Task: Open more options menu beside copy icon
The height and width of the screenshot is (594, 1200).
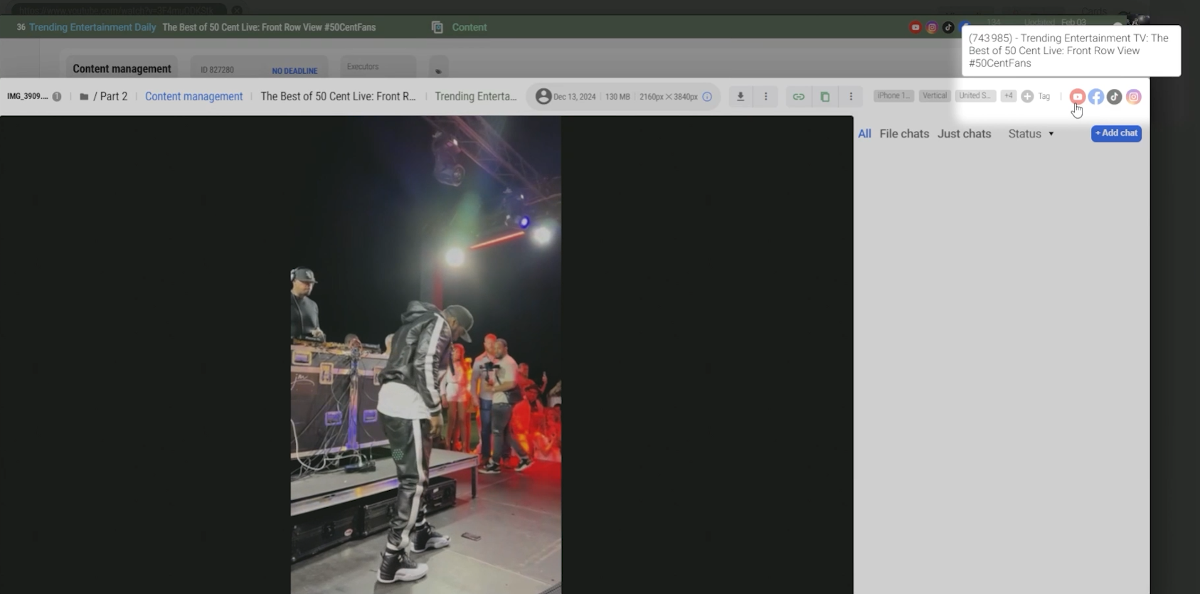Action: pos(851,97)
